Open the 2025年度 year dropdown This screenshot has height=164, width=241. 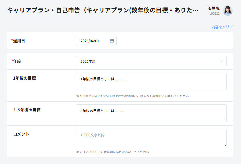(x=151, y=61)
